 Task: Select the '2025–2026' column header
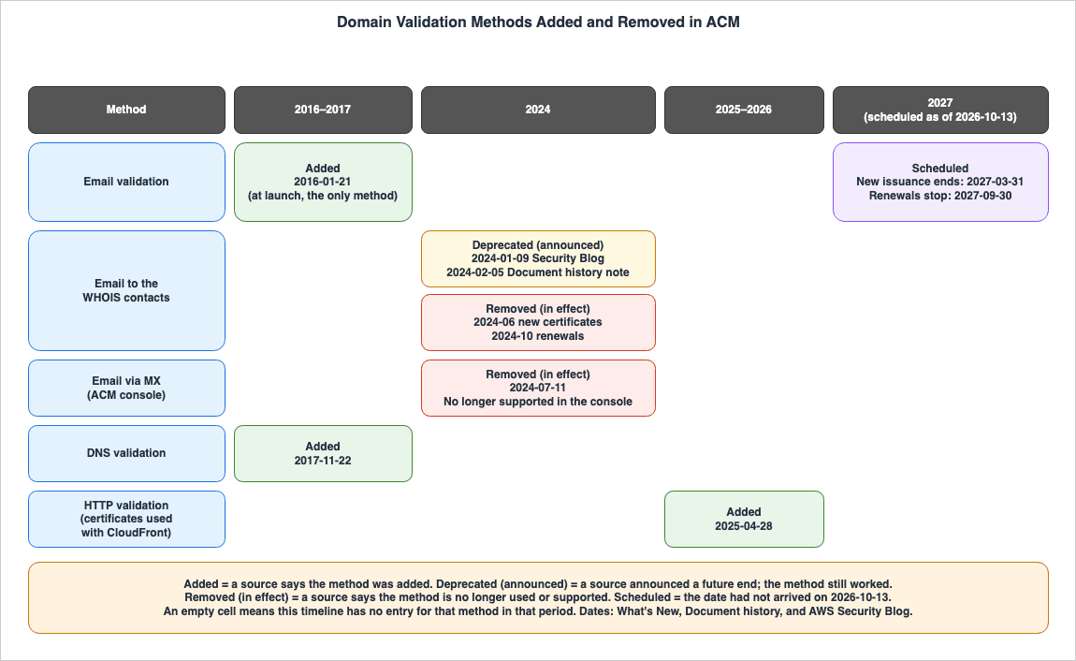(x=744, y=110)
